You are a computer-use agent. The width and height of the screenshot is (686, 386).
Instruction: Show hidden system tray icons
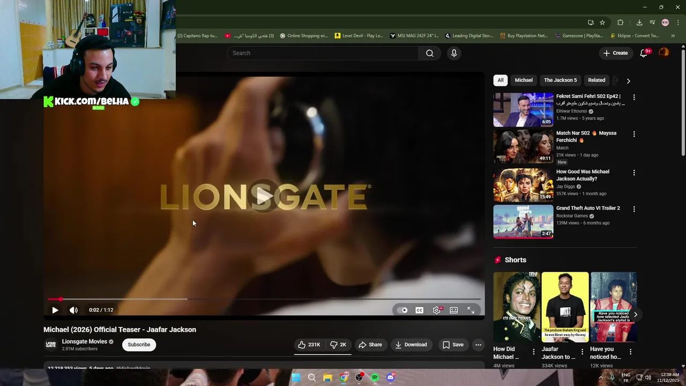click(x=600, y=377)
